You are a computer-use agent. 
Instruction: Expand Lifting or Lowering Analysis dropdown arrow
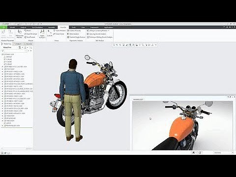click(109, 30)
